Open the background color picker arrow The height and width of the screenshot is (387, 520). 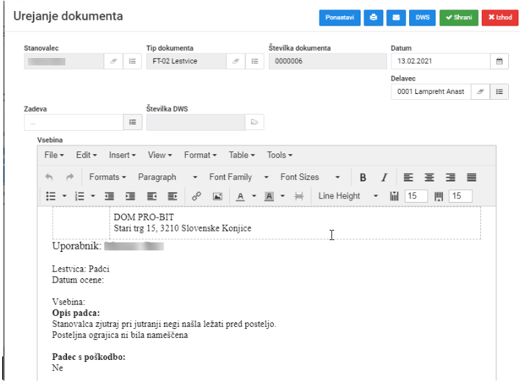(283, 196)
